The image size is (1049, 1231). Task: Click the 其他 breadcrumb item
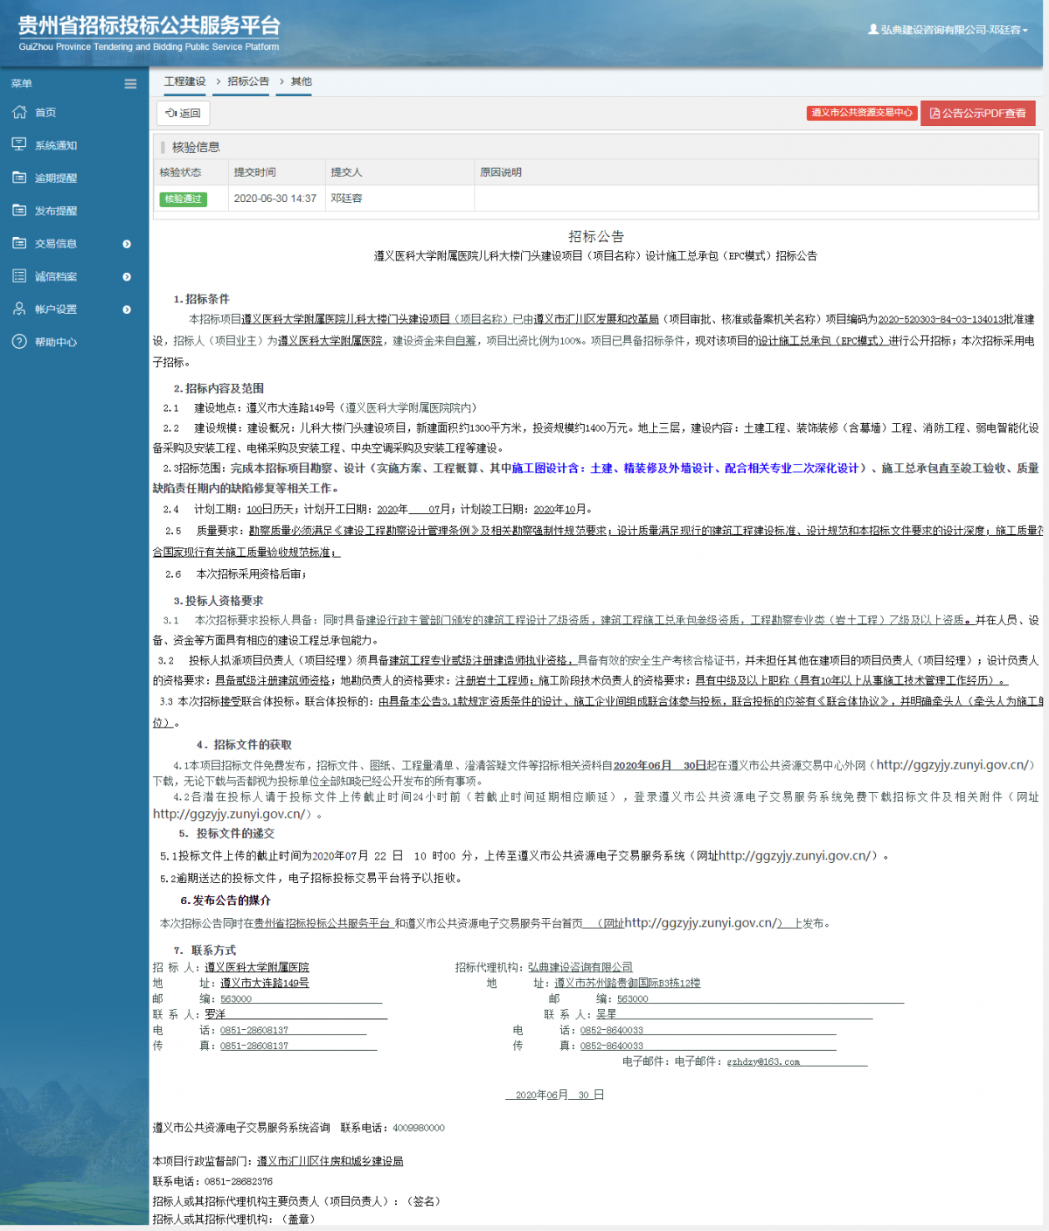(302, 81)
